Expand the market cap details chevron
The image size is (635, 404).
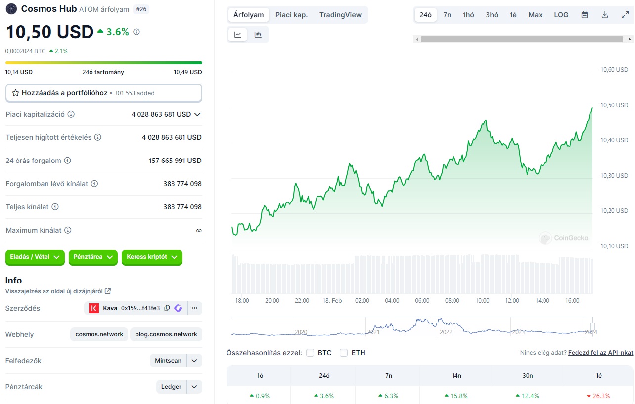point(197,114)
